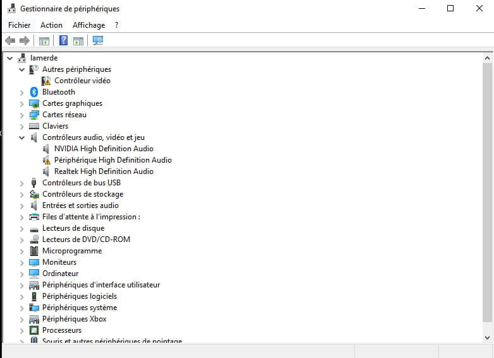This screenshot has height=358, width=494.
Task: Select Périphérique High Definition Audio device
Action: 113,160
